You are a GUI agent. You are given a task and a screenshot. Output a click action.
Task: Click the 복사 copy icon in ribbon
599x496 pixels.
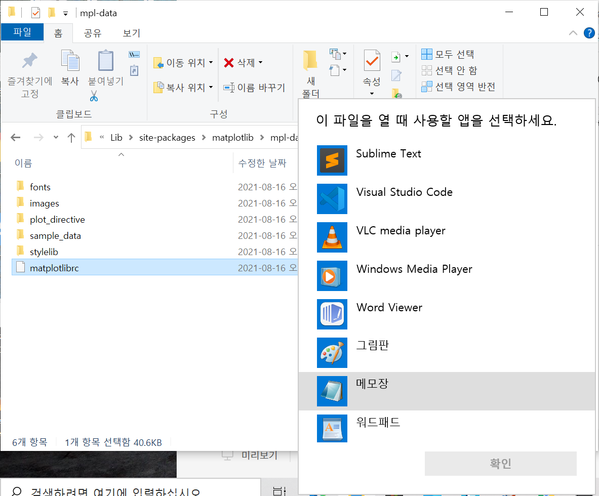click(70, 60)
